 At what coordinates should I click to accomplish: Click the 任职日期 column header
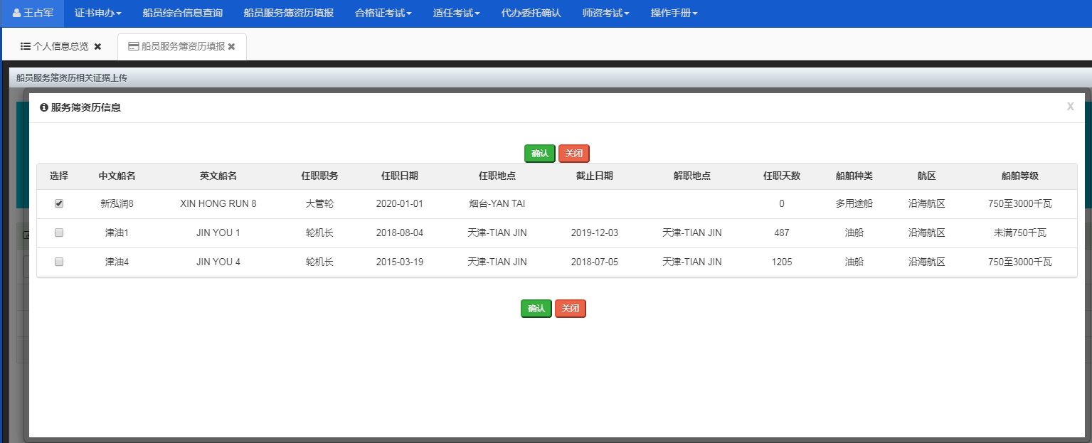tap(399, 176)
